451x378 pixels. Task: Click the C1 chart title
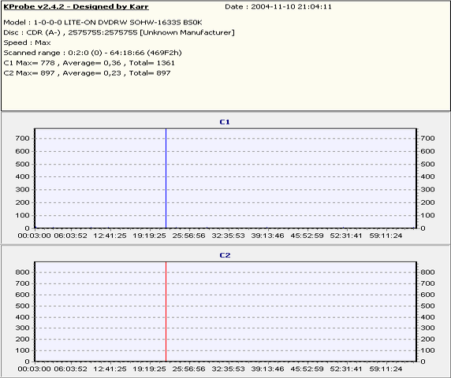pyautogui.click(x=225, y=122)
